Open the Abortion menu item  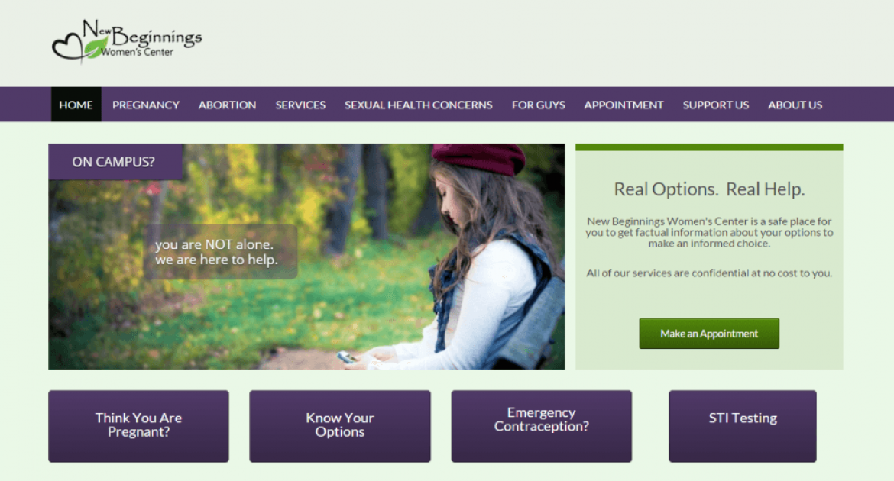coord(227,105)
